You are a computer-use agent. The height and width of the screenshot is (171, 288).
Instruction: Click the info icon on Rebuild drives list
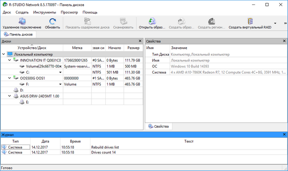[4, 147]
